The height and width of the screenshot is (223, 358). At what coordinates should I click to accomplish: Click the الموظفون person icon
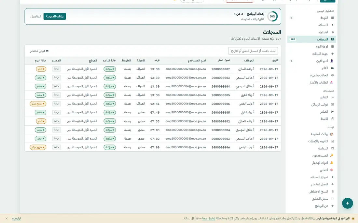[332, 61]
